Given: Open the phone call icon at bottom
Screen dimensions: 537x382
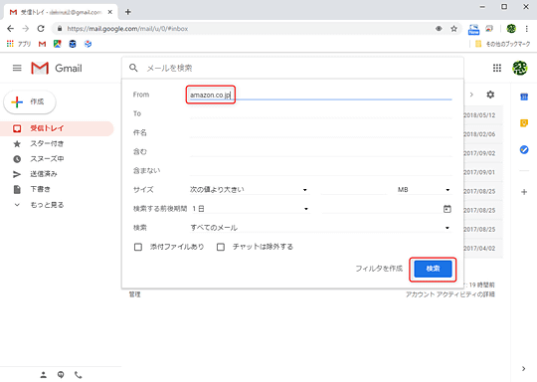Looking at the screenshot, I should [x=79, y=375].
